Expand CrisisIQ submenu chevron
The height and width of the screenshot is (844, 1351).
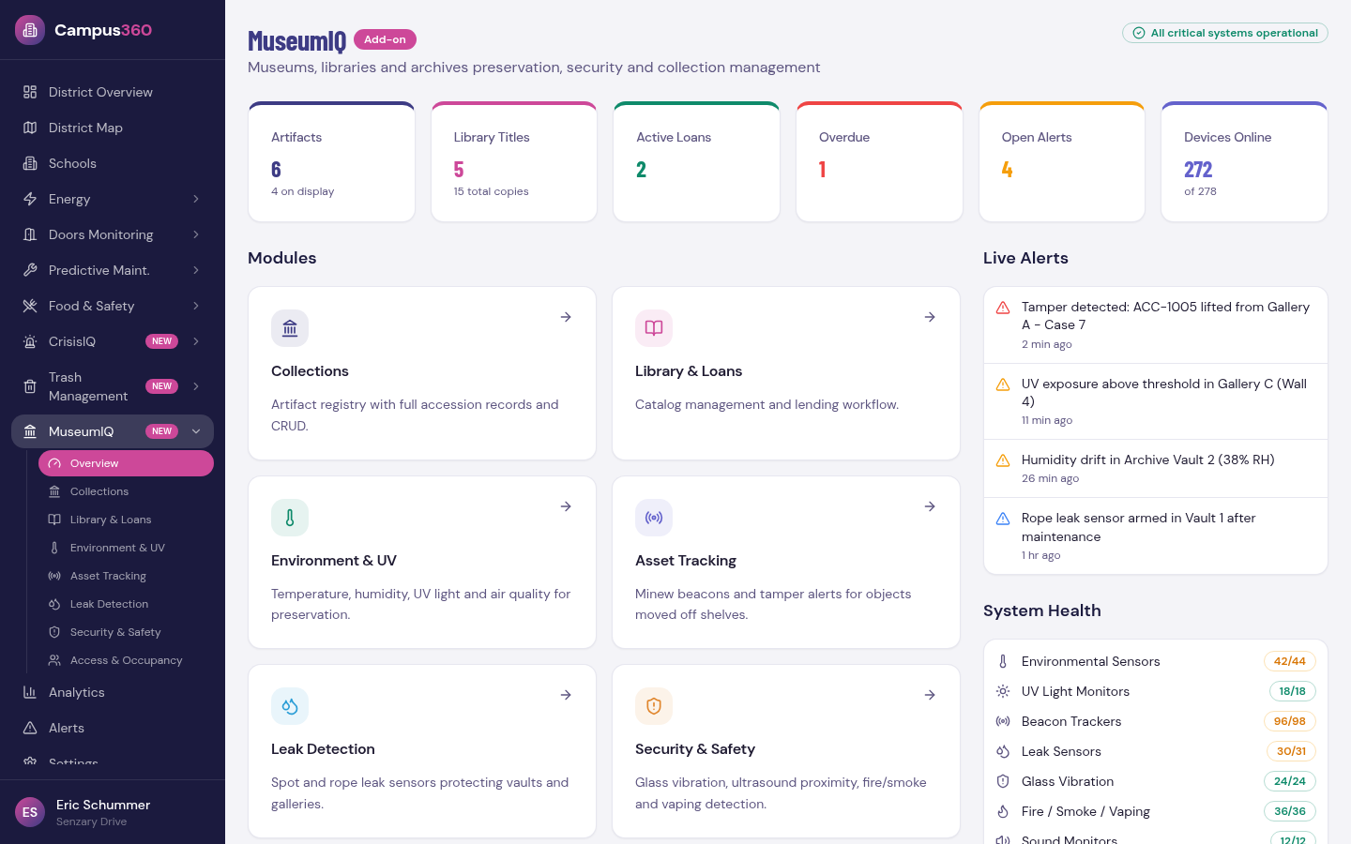(196, 341)
